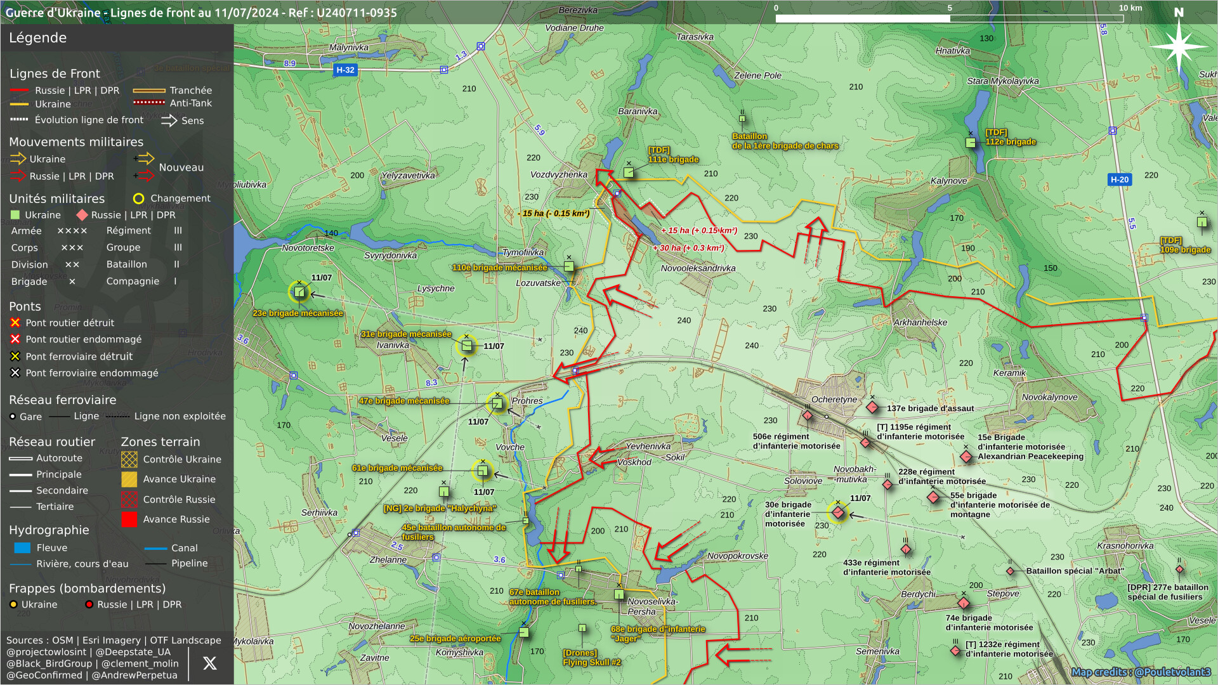
Task: Click the 137e brigade d'assaut red diamond
Action: pyautogui.click(x=872, y=407)
